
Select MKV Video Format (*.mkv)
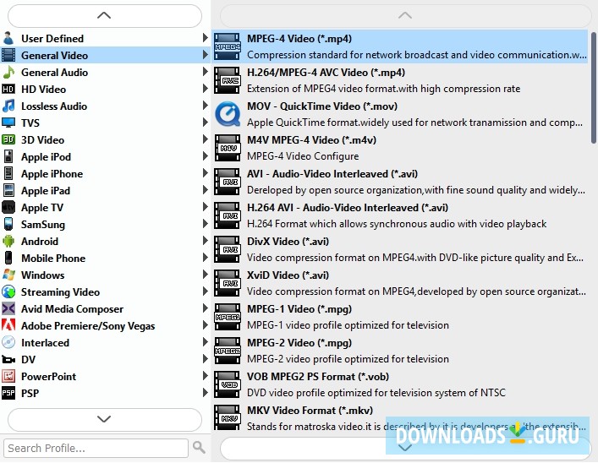point(400,418)
